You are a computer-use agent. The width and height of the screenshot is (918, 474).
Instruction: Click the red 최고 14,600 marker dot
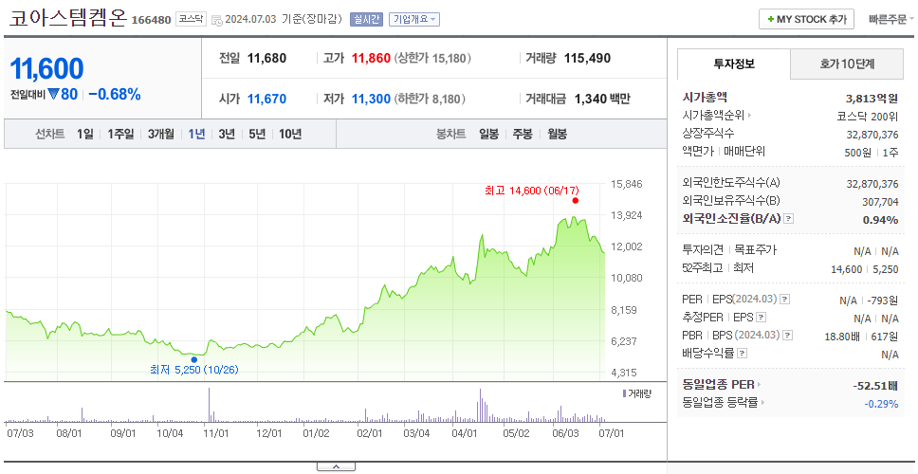[575, 200]
